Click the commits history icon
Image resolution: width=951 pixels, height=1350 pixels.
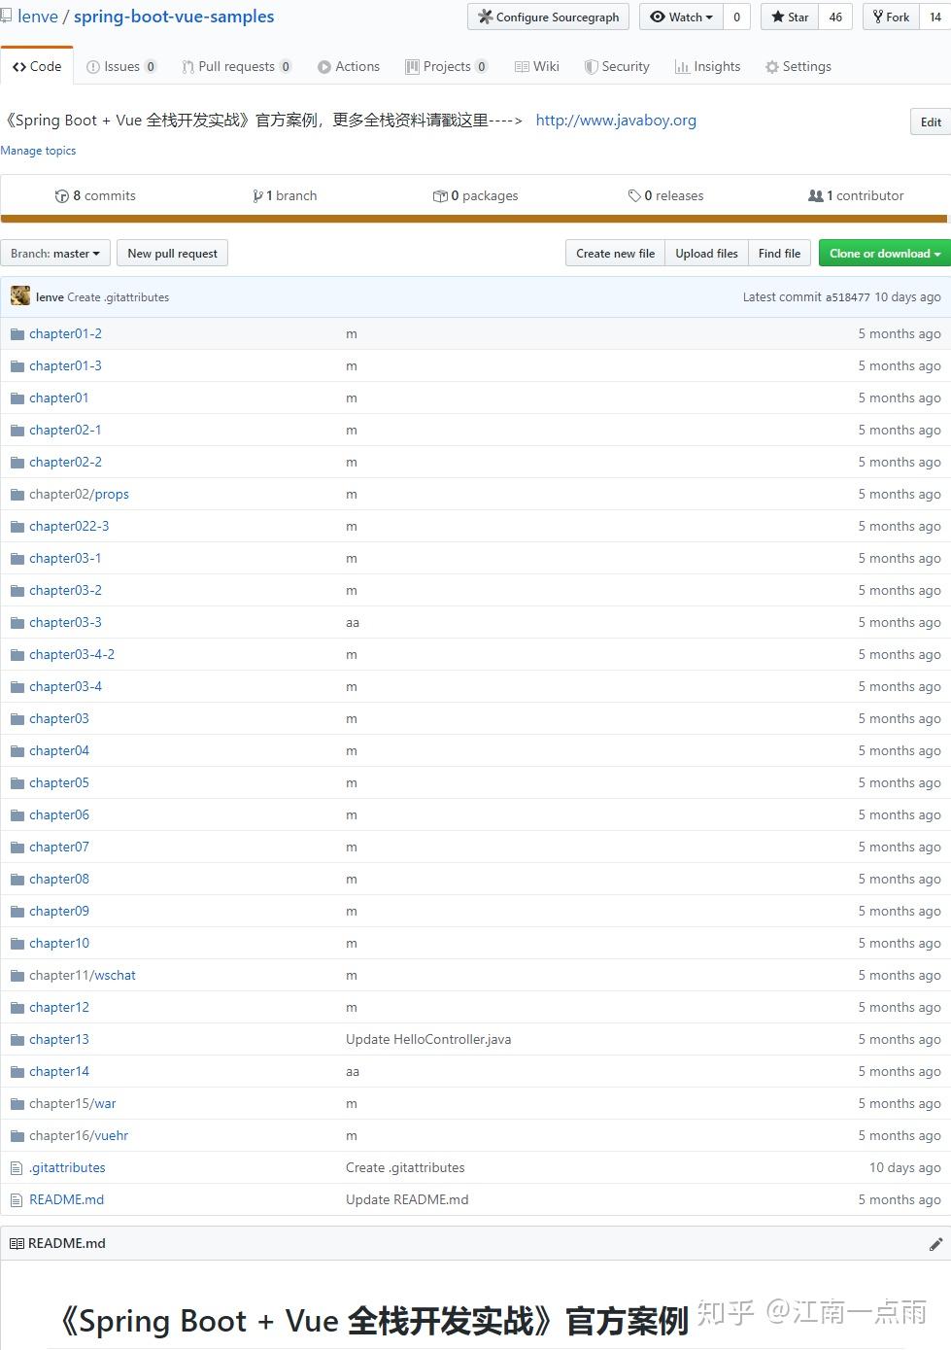[61, 195]
